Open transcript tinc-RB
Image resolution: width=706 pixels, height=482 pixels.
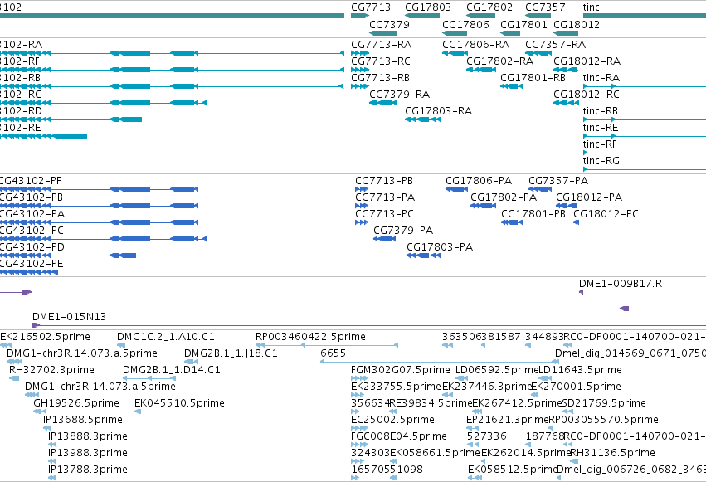pyautogui.click(x=600, y=111)
